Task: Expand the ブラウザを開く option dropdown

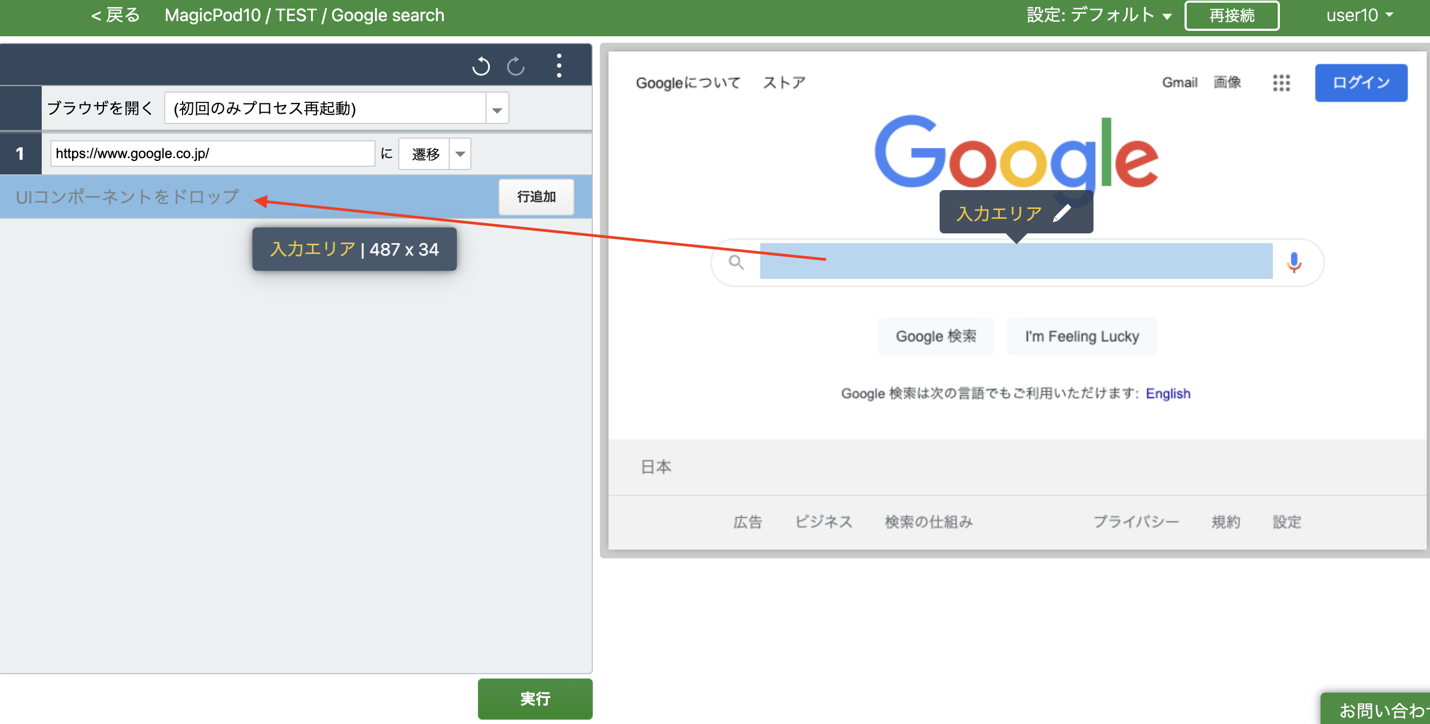Action: pyautogui.click(x=497, y=108)
